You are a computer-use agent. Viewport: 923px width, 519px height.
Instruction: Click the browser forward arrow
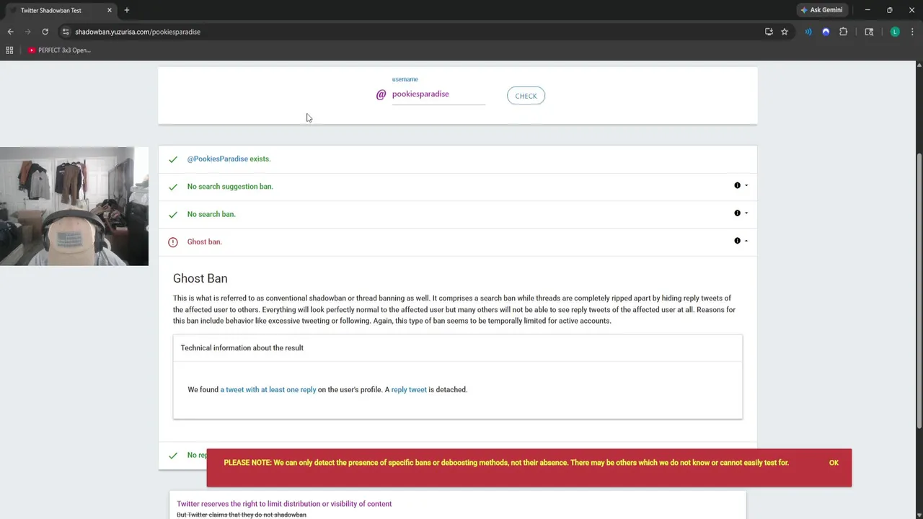(27, 32)
